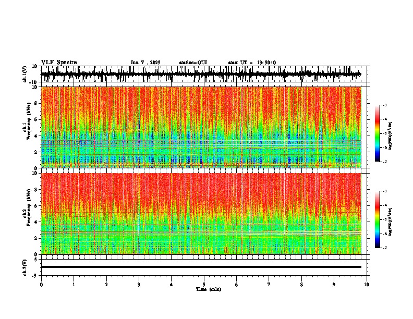413x319 pixels.
Task: Click the '1' tick on the Time axis
Action: tap(74, 285)
